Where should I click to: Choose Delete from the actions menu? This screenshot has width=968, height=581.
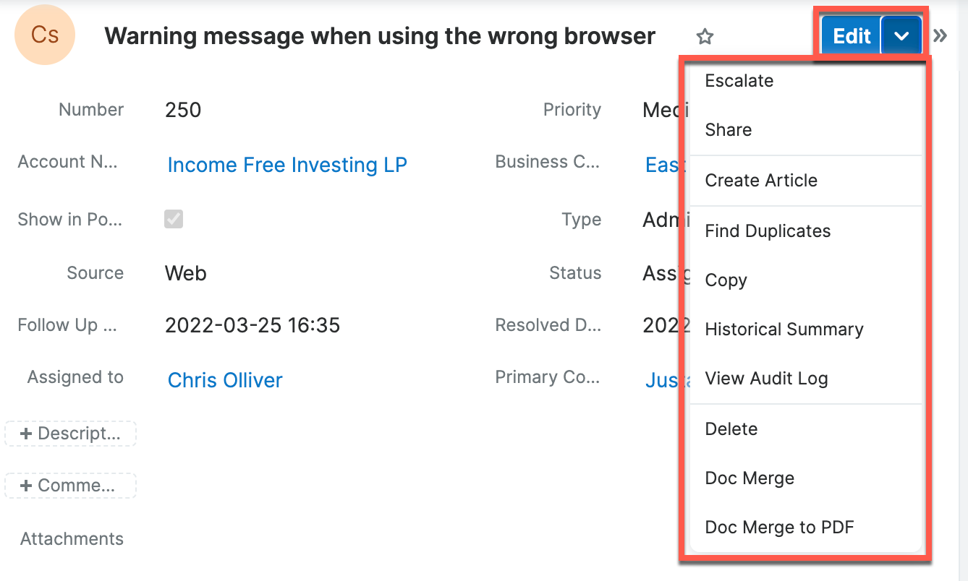click(731, 429)
